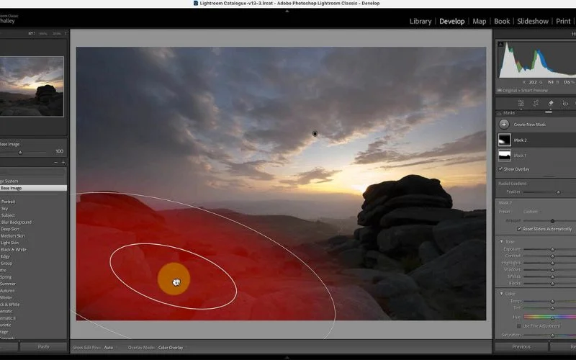Click the Previous button
This screenshot has width=576, height=360.
click(521, 347)
